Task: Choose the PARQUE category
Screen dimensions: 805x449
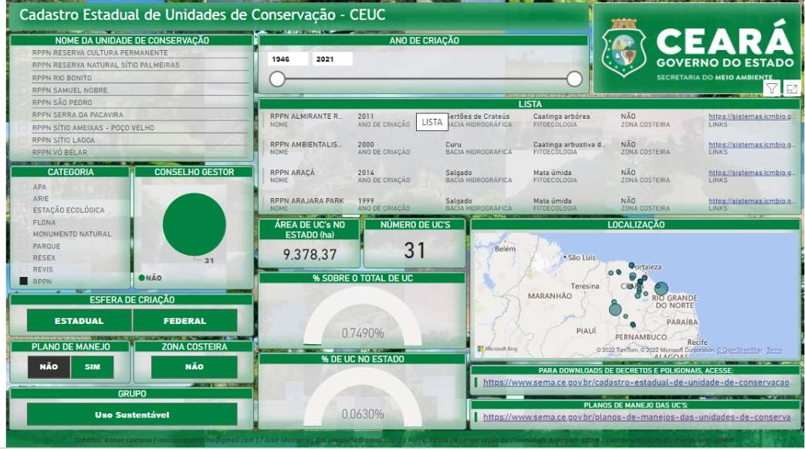Action: (x=47, y=246)
